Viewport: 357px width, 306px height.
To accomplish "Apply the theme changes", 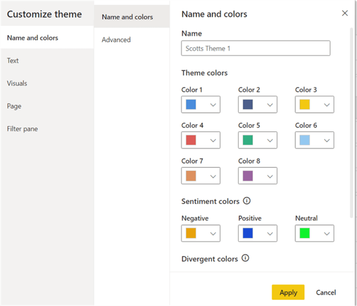I will click(288, 292).
